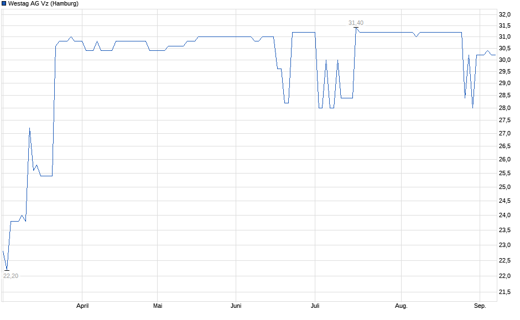Click the 23,5 price axis value
520x320 pixels.
505,230
